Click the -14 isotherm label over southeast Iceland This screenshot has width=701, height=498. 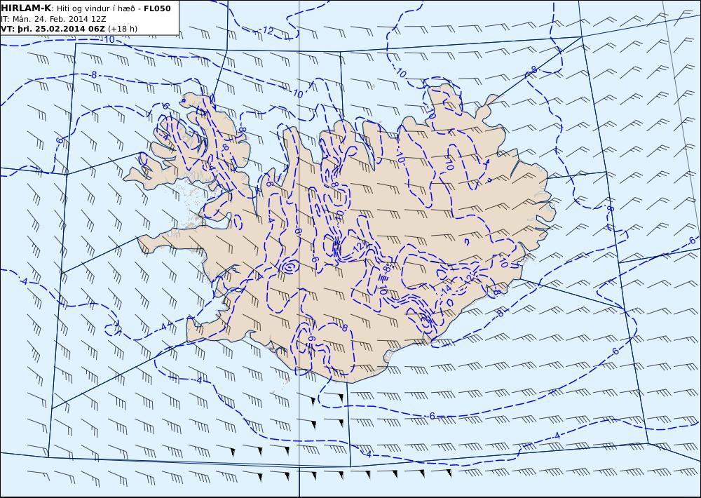tap(445, 290)
